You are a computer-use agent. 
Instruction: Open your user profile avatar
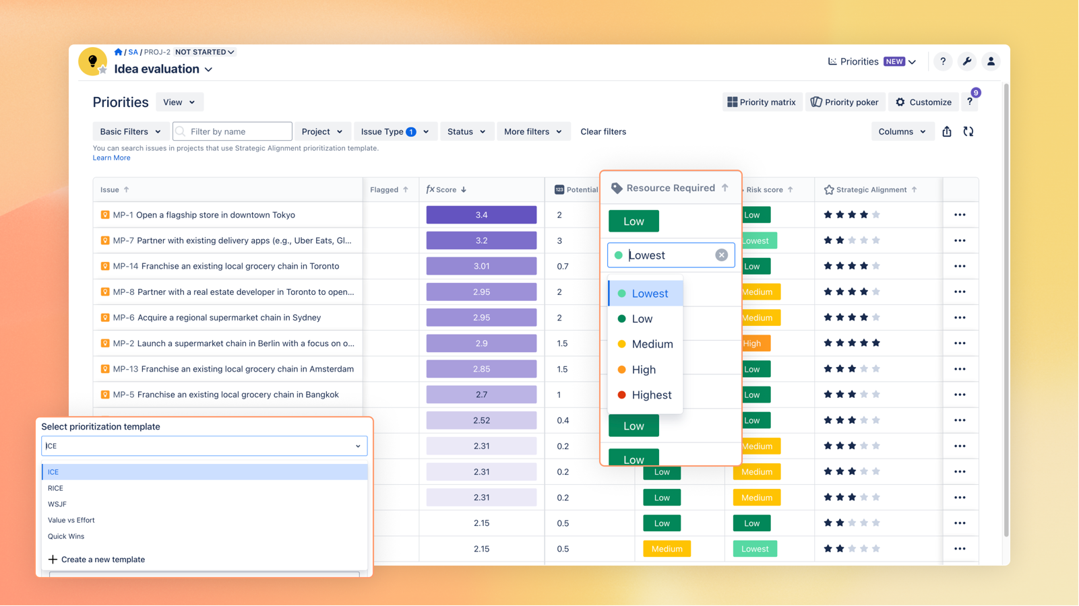pos(990,61)
